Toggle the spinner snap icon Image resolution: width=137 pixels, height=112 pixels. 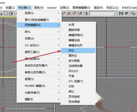pos(80,13)
